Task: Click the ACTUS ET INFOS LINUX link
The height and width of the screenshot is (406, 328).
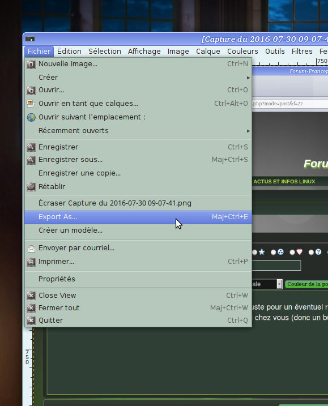Action: pos(284,182)
